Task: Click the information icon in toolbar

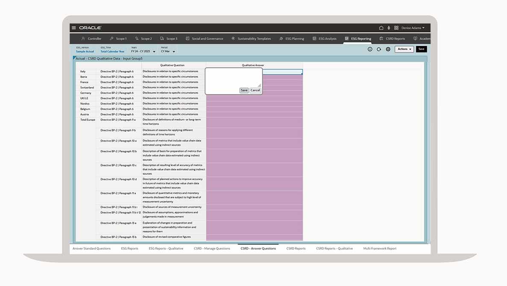Action: point(370,49)
